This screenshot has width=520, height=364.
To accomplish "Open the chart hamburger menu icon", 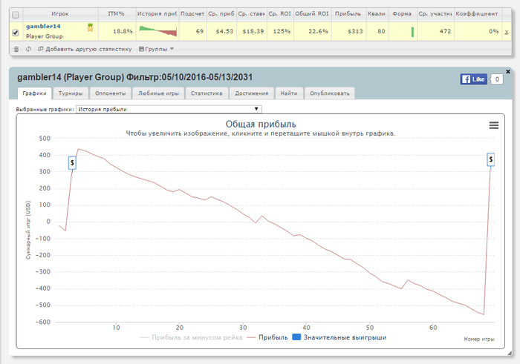I will [494, 125].
